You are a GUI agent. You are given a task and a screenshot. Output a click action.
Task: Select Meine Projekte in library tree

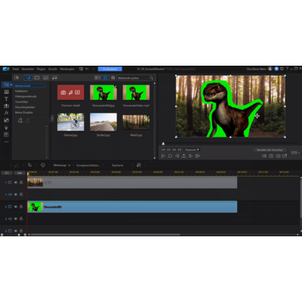pos(23,112)
